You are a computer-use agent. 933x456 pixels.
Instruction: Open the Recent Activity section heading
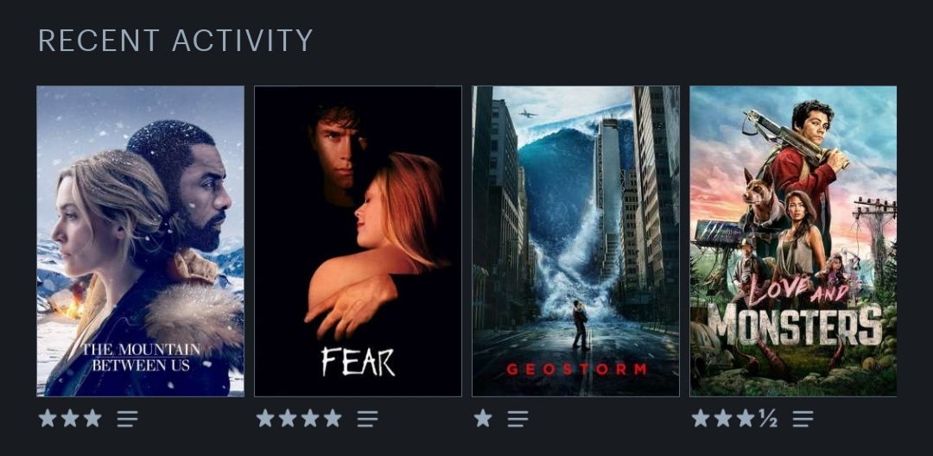[175, 41]
